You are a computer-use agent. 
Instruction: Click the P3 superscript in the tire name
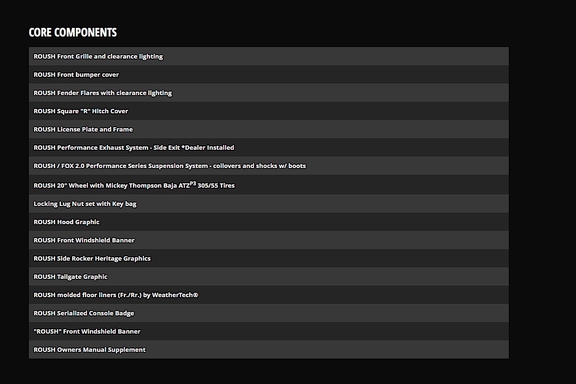[x=193, y=183]
